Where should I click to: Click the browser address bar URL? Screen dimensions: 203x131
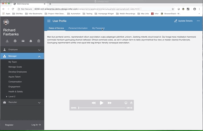pyautogui.click(x=87, y=9)
